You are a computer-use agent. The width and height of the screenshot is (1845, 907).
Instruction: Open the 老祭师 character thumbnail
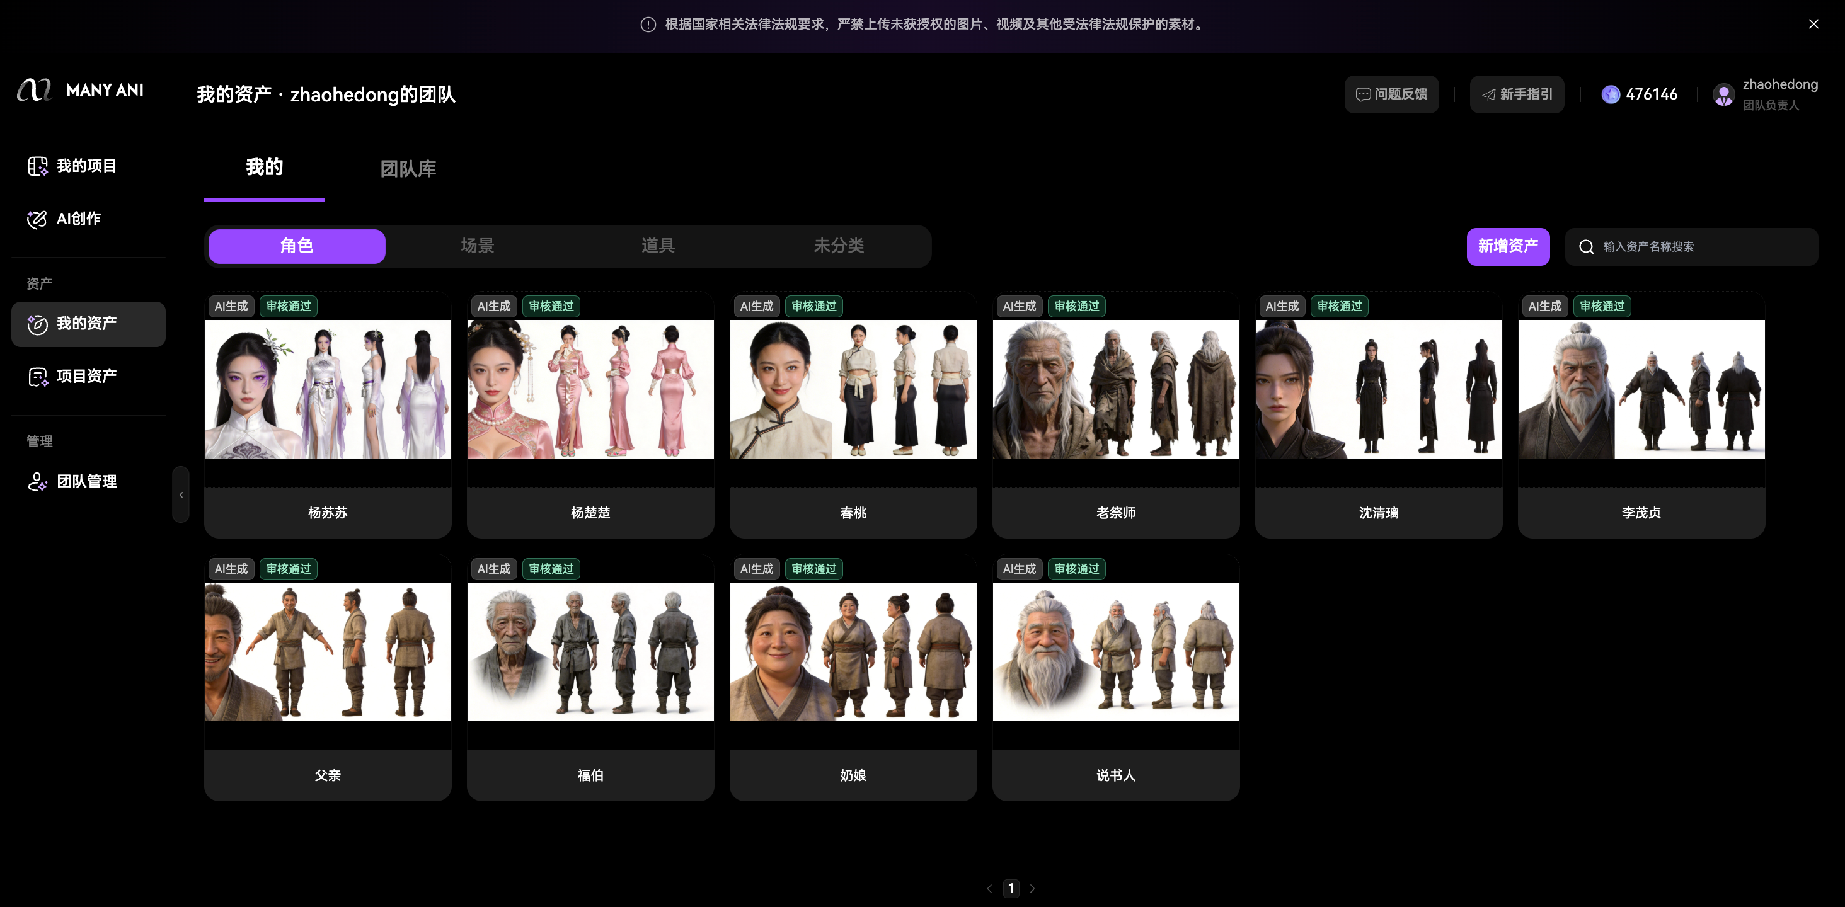pos(1115,389)
